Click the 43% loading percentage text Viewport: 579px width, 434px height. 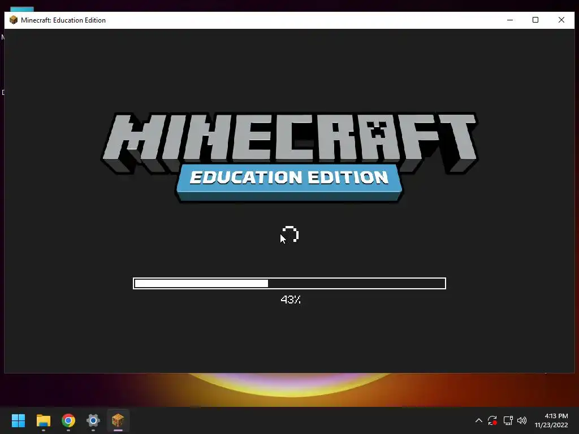pyautogui.click(x=291, y=300)
